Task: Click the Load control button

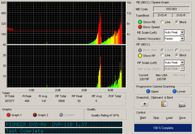Action: [x=169, y=118]
